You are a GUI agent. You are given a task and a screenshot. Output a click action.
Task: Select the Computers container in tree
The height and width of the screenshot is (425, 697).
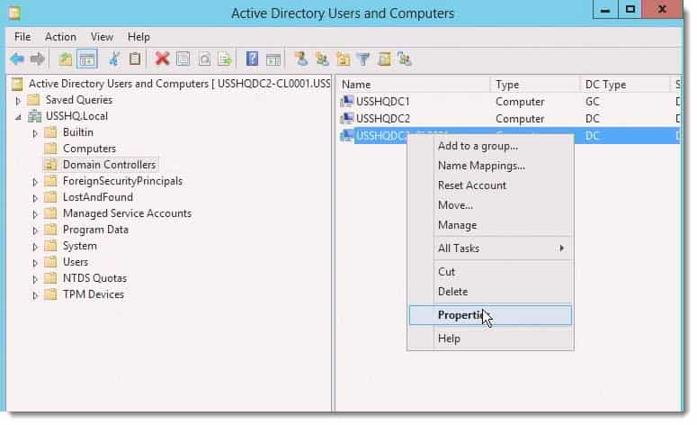click(89, 149)
